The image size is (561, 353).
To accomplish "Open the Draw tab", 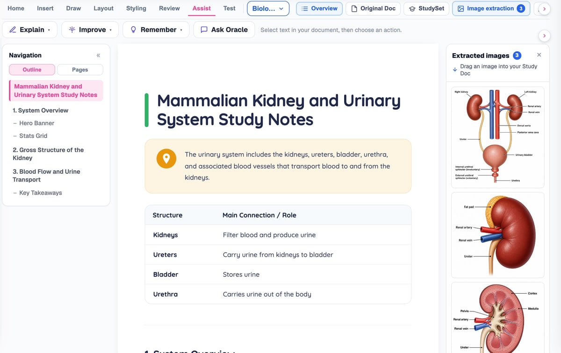I will point(73,8).
